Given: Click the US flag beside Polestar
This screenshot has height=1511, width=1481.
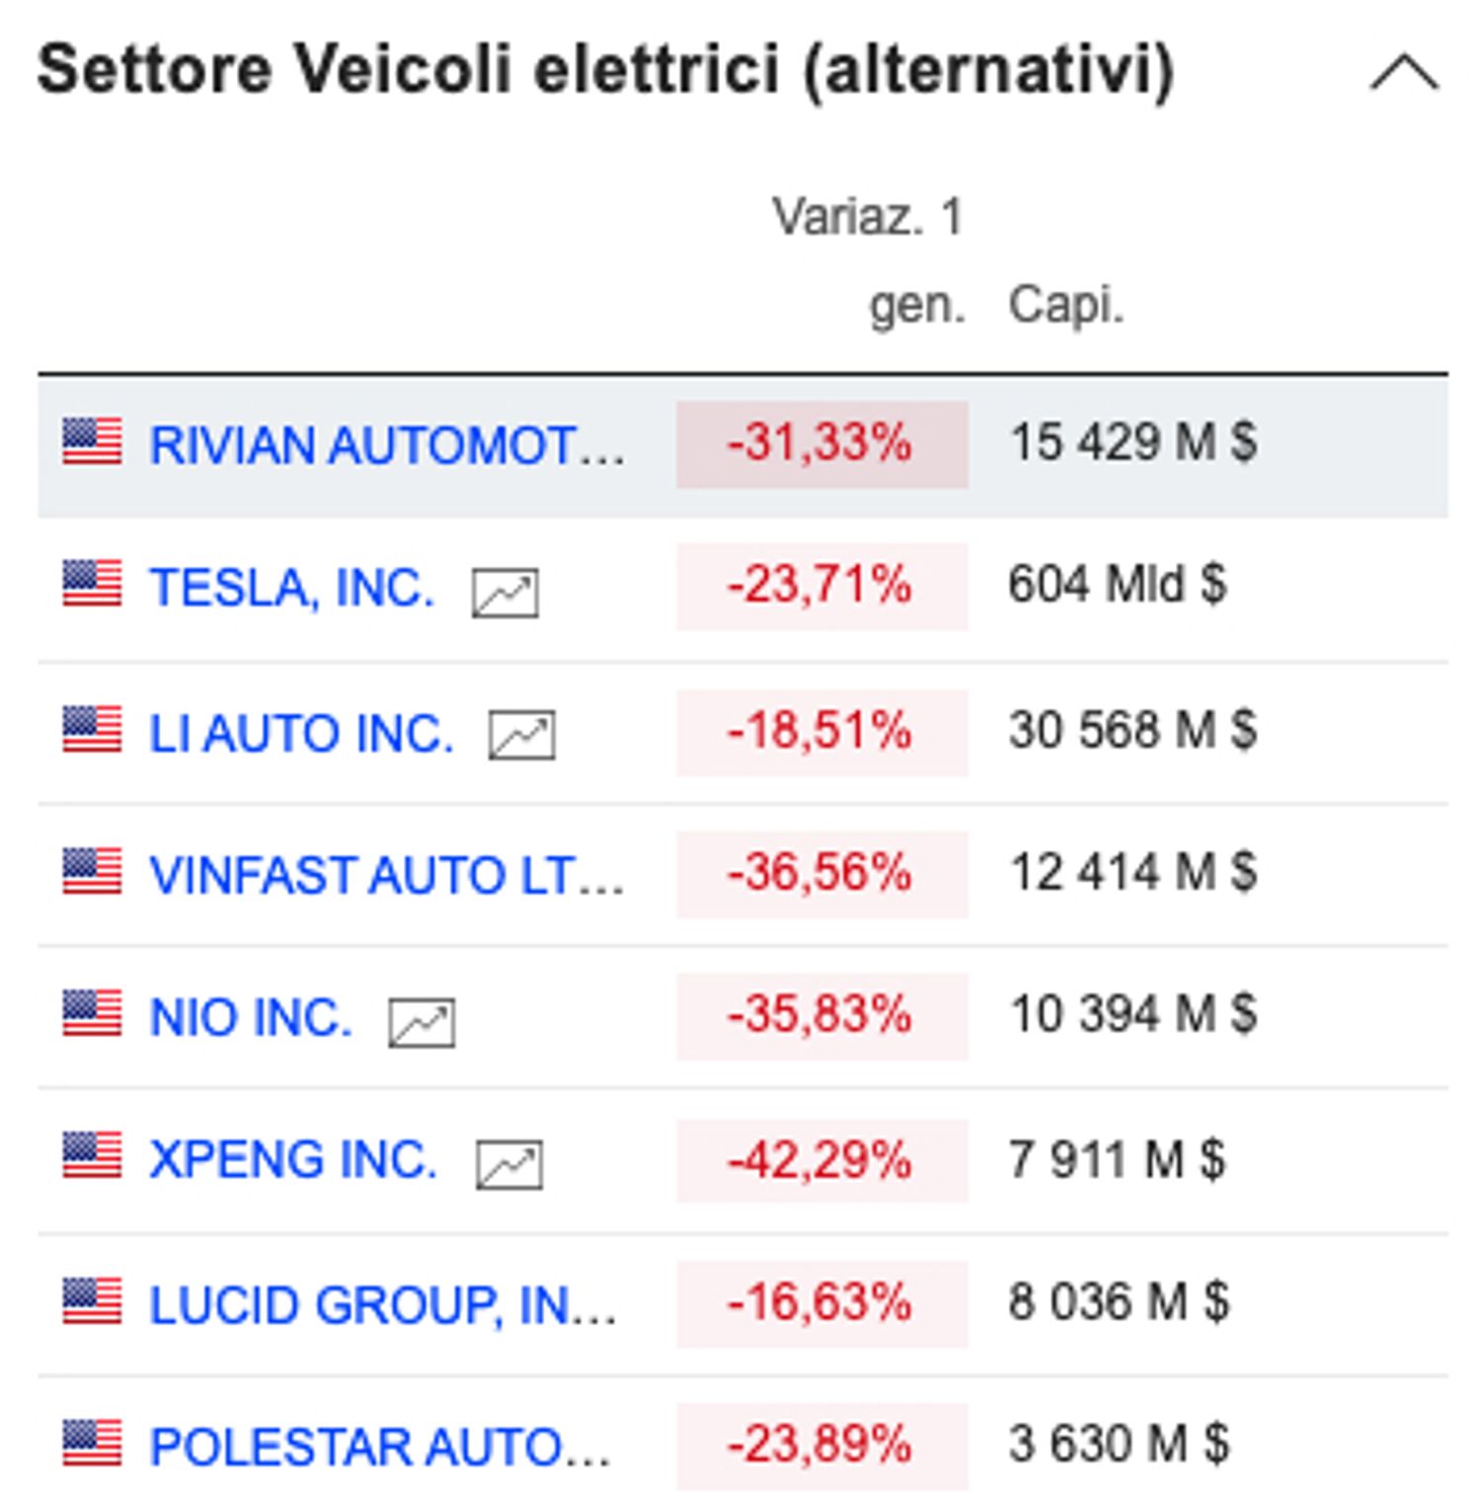Looking at the screenshot, I should (92, 1444).
